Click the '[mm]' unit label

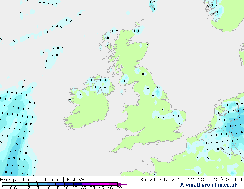(57, 180)
